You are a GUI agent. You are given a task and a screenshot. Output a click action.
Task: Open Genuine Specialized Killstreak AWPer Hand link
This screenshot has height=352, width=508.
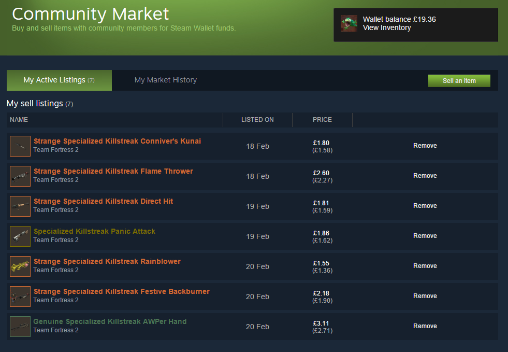click(x=110, y=321)
